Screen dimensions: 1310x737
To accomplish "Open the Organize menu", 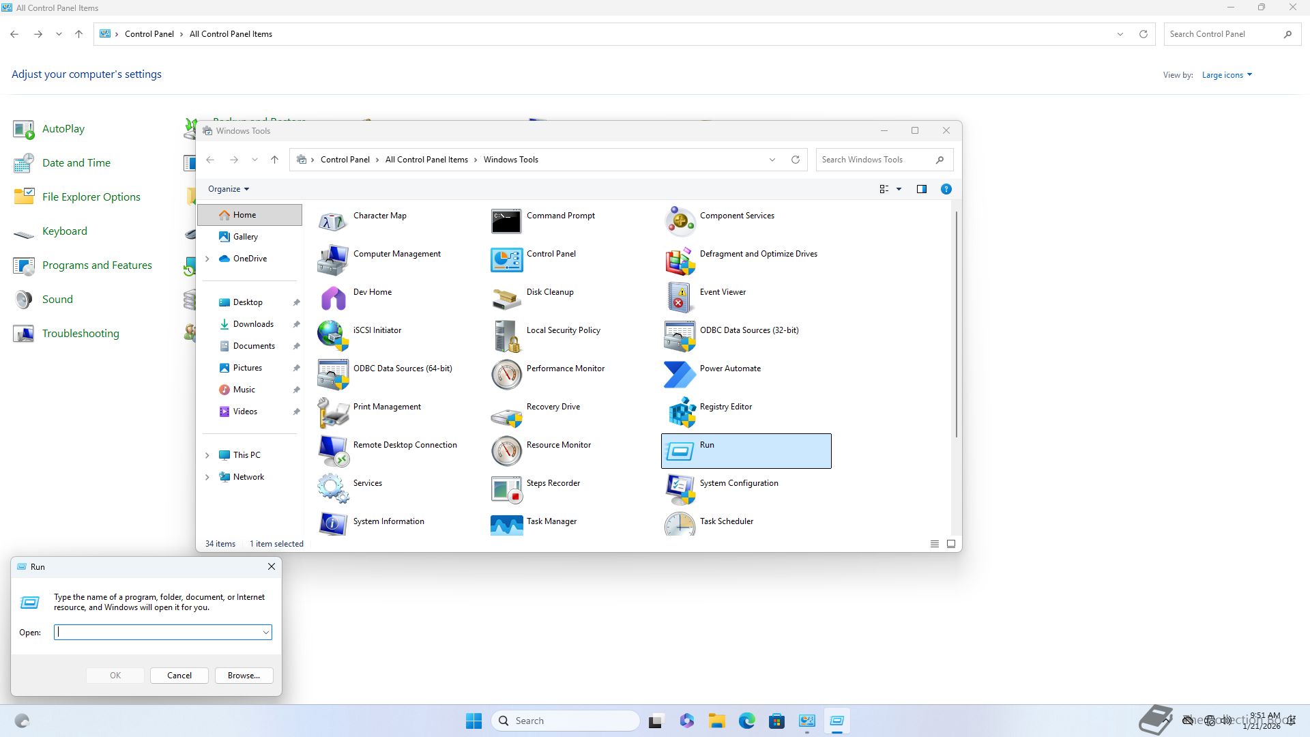I will pyautogui.click(x=228, y=189).
